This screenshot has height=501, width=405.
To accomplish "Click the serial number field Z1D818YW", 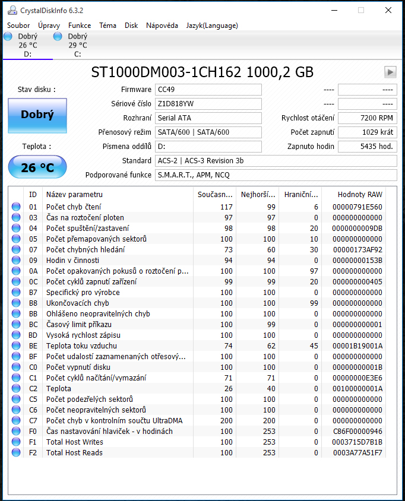I will (x=208, y=104).
